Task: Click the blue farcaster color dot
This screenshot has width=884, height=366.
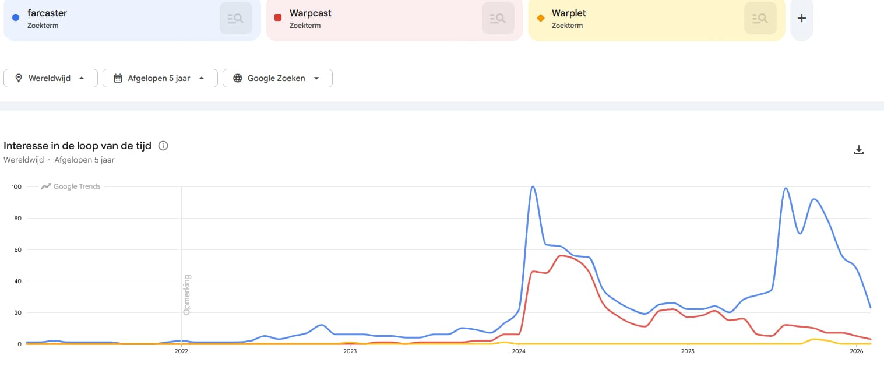Action: point(16,17)
